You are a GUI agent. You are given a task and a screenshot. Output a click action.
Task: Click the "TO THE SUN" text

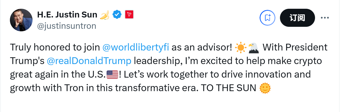coord(228,88)
